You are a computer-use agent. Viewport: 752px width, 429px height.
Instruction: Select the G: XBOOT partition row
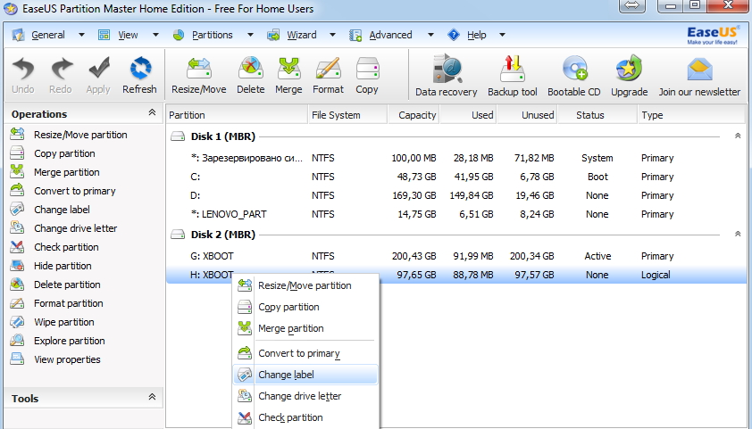tap(455, 256)
